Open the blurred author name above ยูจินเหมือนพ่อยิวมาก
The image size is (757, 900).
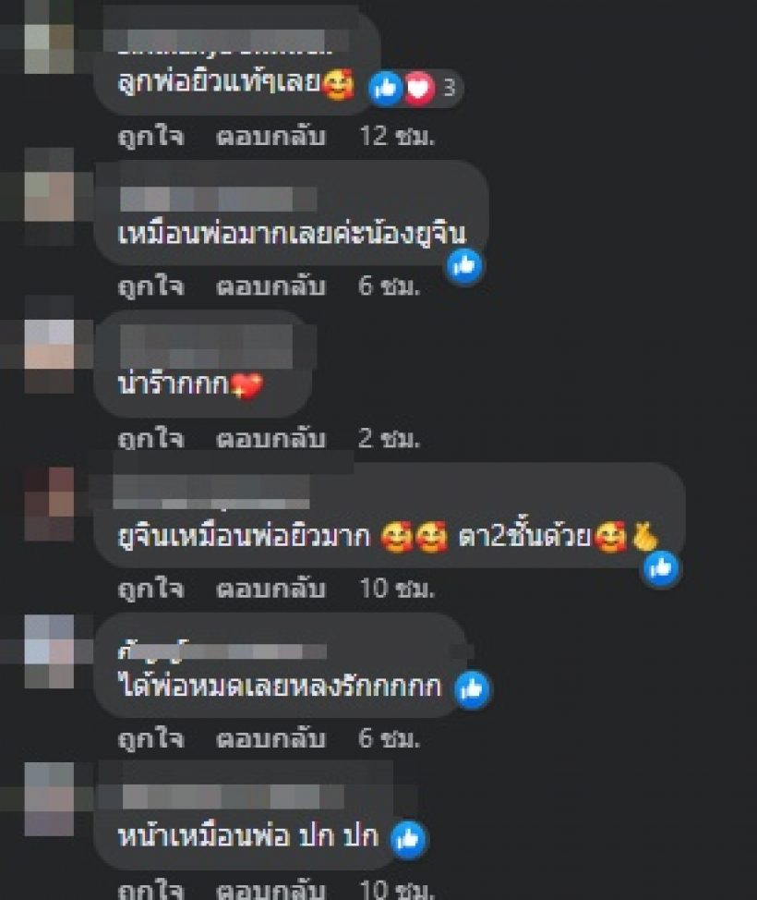pyautogui.click(x=212, y=493)
